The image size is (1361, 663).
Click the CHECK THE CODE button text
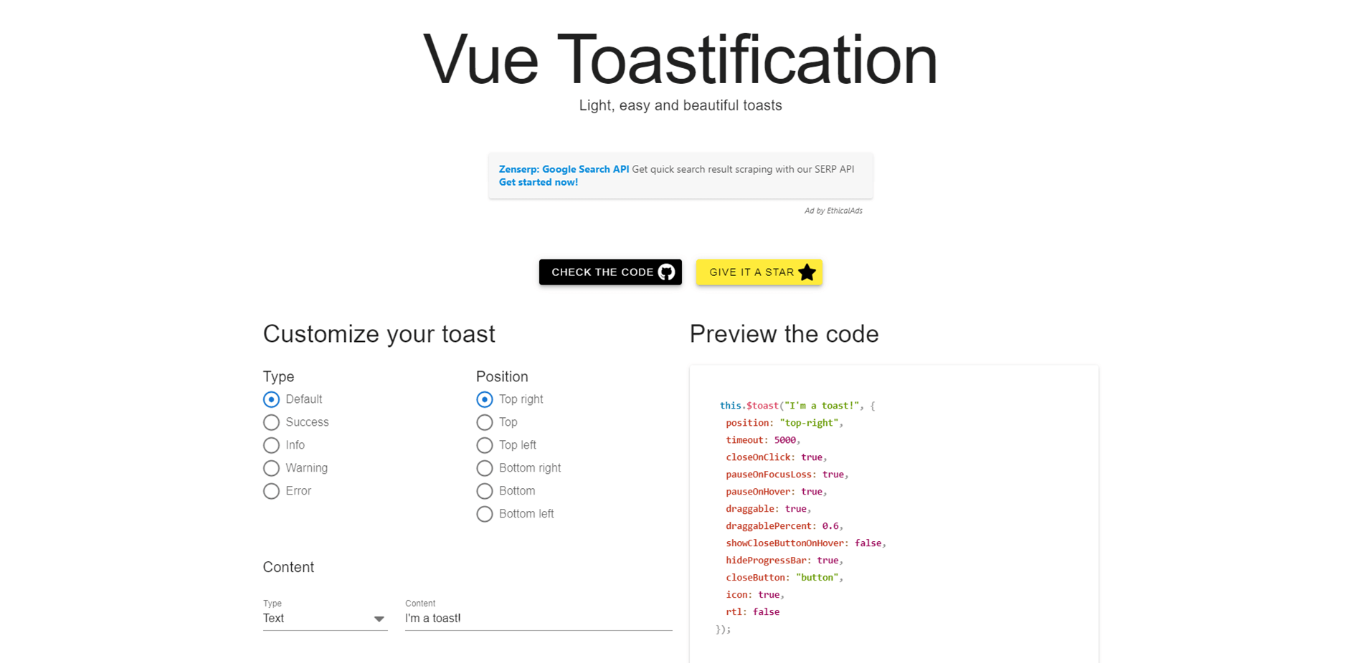(x=602, y=272)
